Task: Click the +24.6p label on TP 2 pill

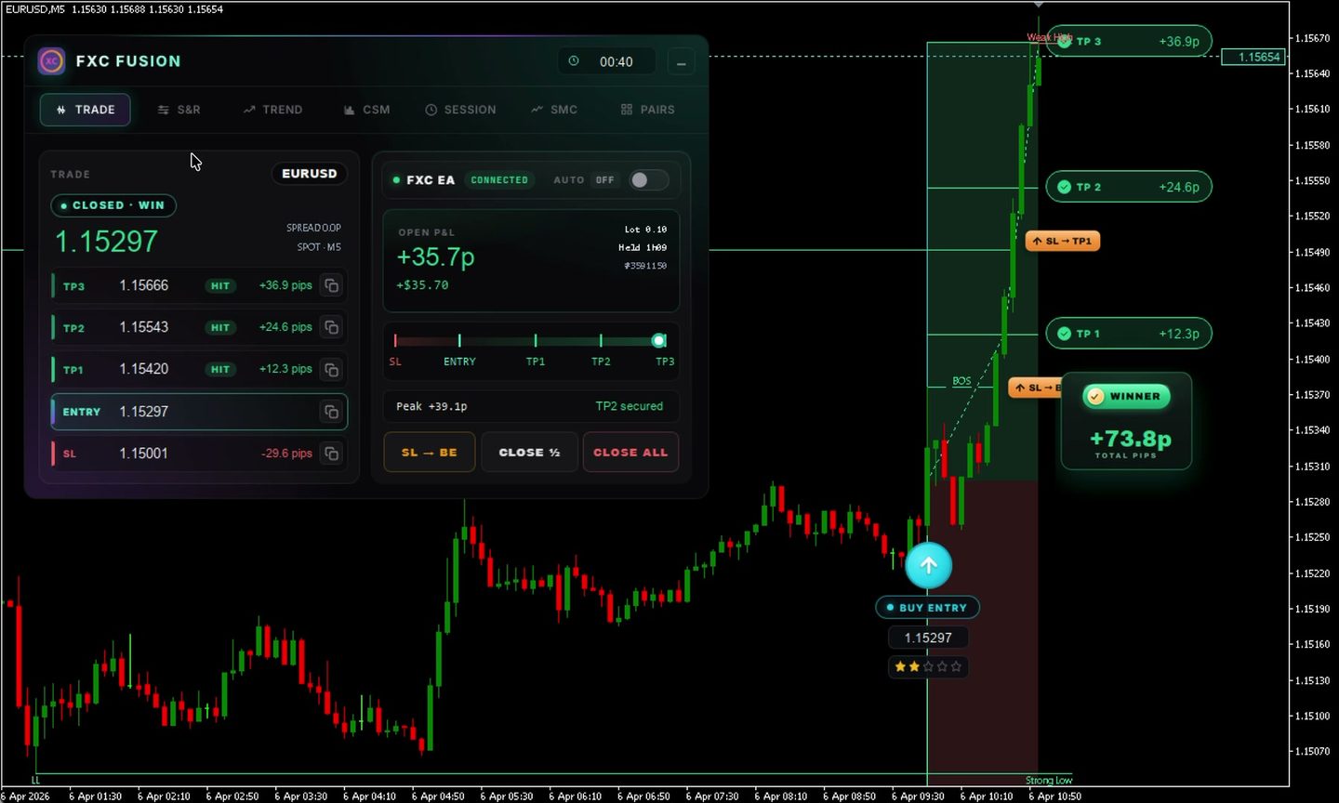Action: coord(1179,188)
